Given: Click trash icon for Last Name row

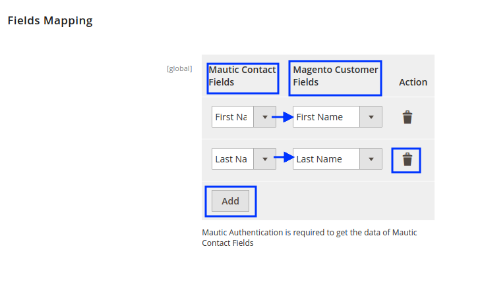Looking at the screenshot, I should tap(407, 159).
